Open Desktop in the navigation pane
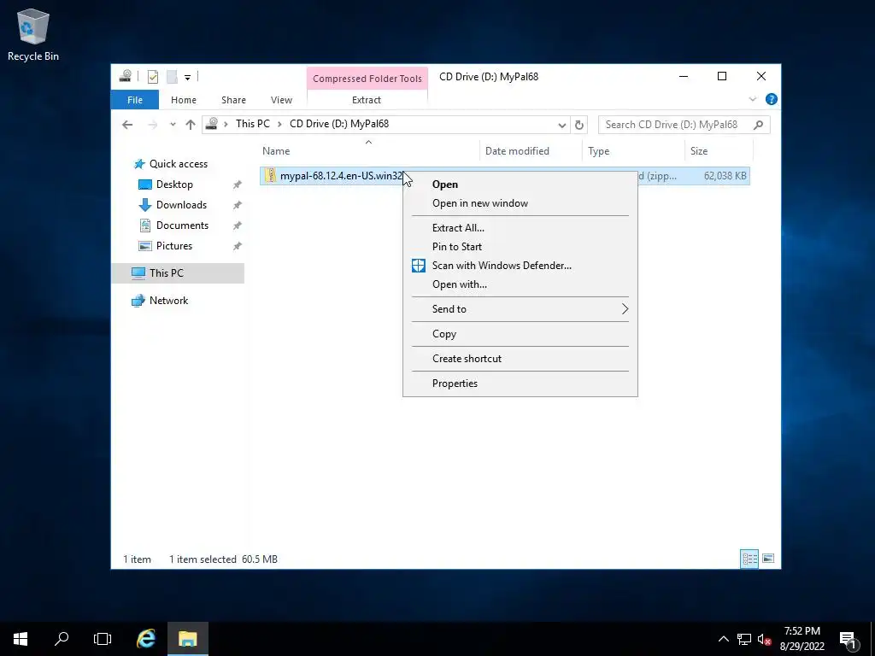The width and height of the screenshot is (875, 656). (x=174, y=184)
